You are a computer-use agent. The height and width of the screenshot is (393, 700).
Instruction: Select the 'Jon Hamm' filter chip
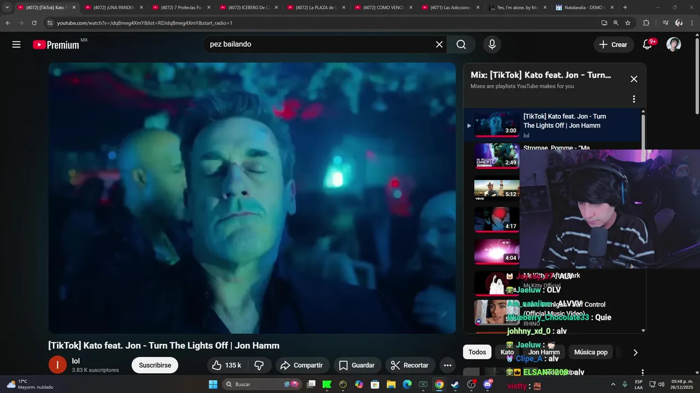click(544, 352)
